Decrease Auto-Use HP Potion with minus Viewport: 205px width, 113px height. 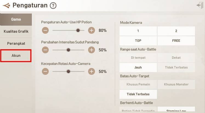45,31
